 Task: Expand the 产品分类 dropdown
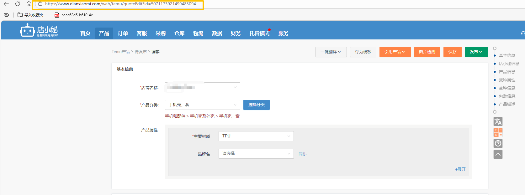pos(202,105)
